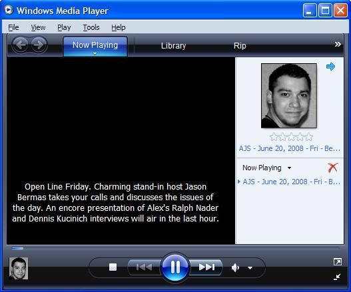
Task: Switch to compact mode icon
Action: [337, 277]
